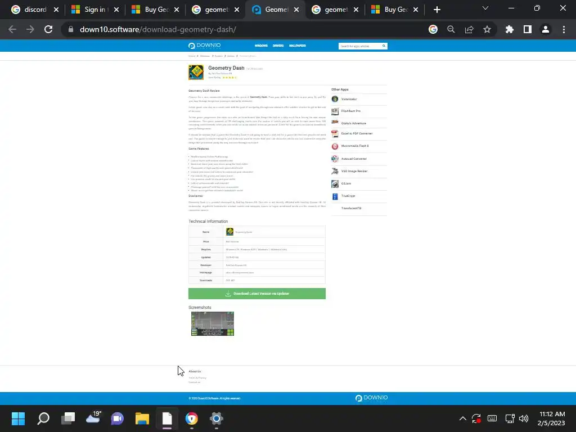Click the site search magnifier button
This screenshot has height=432, width=576.
pos(384,46)
